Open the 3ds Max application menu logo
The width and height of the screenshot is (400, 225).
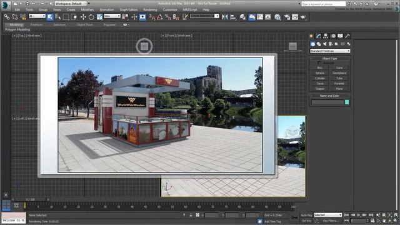point(5,5)
